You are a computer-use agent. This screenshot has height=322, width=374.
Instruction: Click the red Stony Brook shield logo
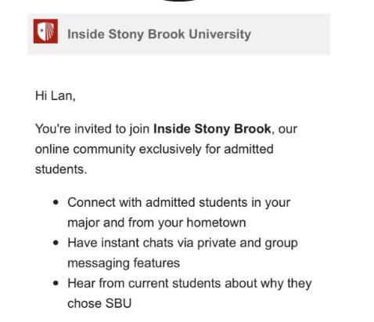point(45,31)
